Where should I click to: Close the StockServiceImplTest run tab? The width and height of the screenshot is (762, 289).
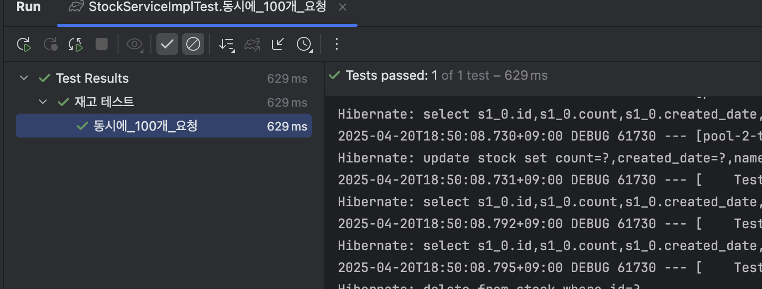click(342, 7)
